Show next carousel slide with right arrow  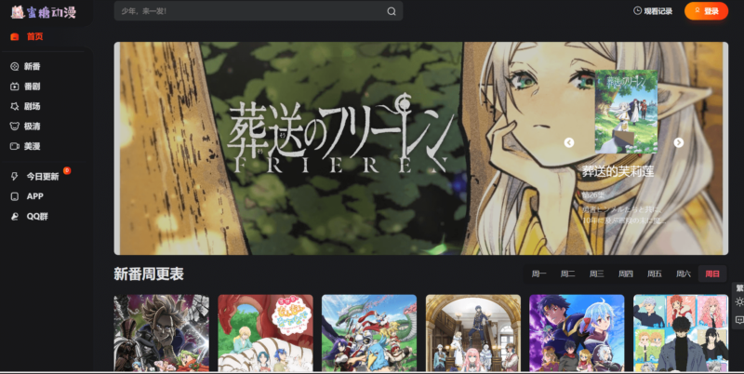tap(678, 142)
